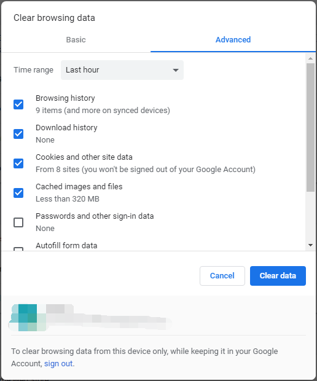
Task: Click the vertical scrollbar thumb
Action: pyautogui.click(x=310, y=128)
